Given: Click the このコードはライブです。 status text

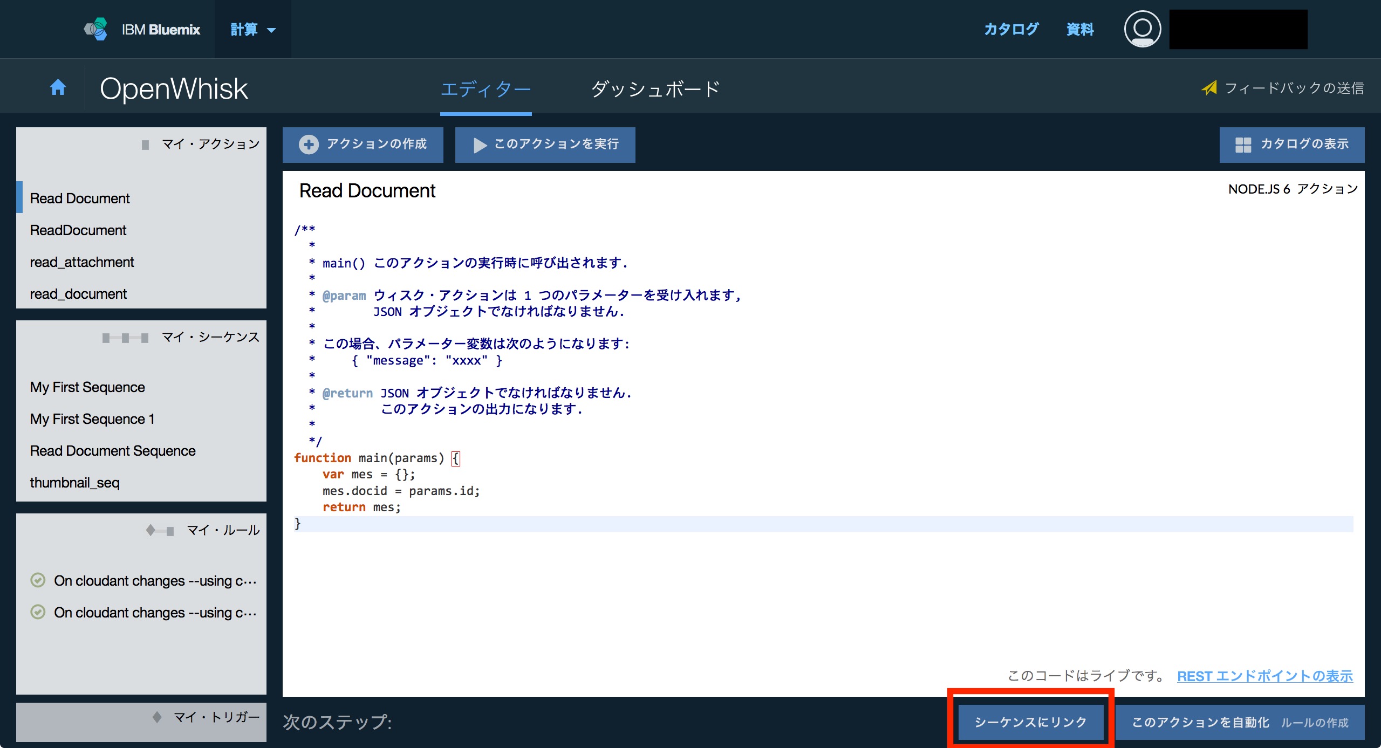Looking at the screenshot, I should tap(1087, 676).
